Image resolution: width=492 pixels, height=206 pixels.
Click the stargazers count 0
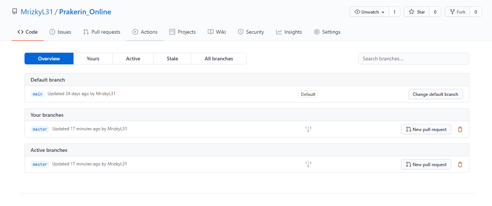click(x=435, y=12)
